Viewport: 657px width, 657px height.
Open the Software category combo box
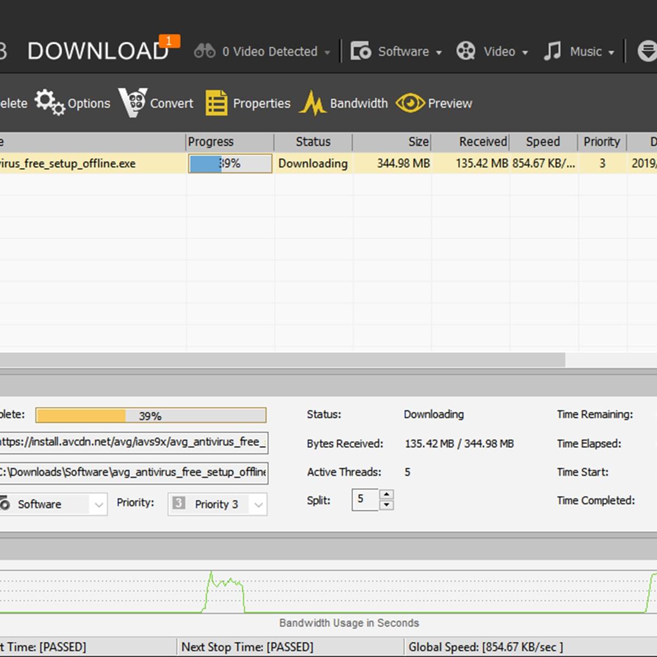coord(53,504)
